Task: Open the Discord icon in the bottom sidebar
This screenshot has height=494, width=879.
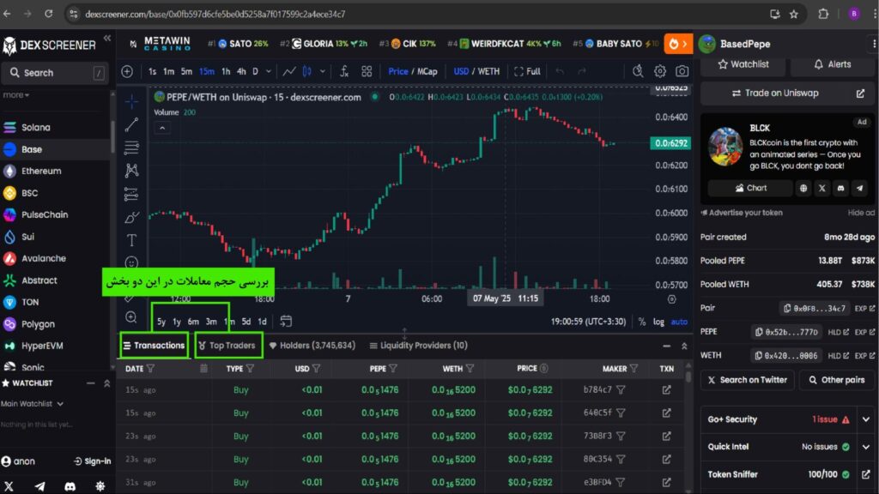Action: pos(70,486)
